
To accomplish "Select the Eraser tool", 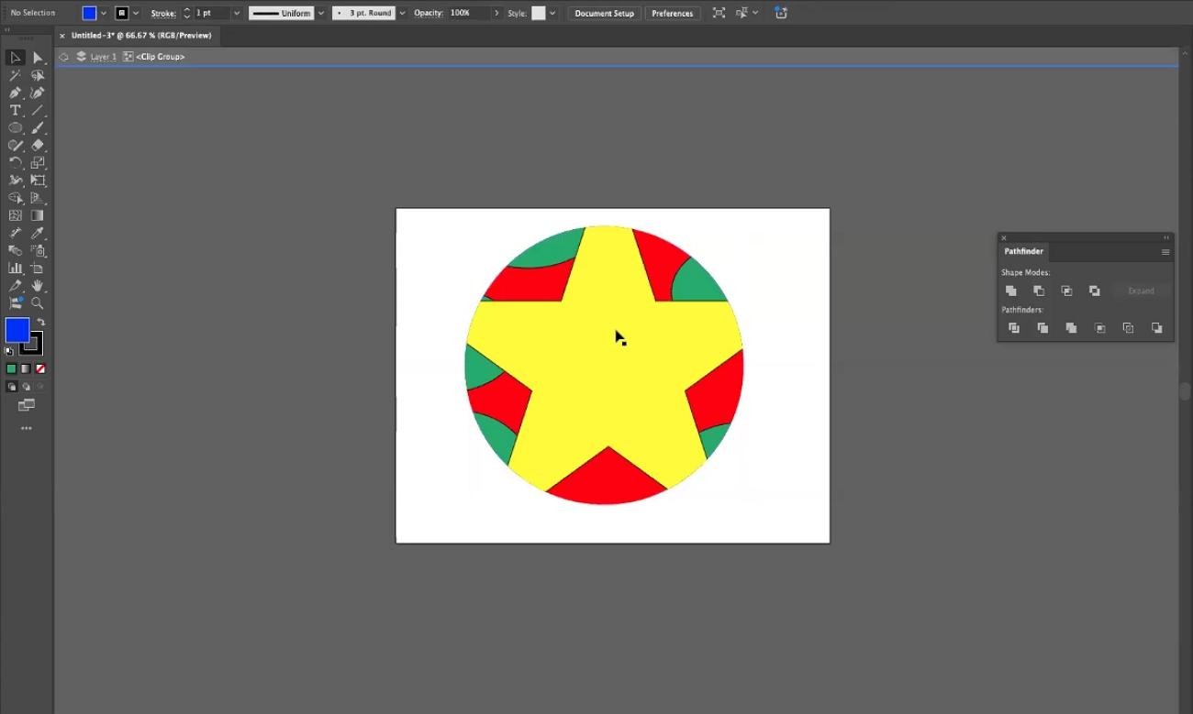I will coord(38,145).
